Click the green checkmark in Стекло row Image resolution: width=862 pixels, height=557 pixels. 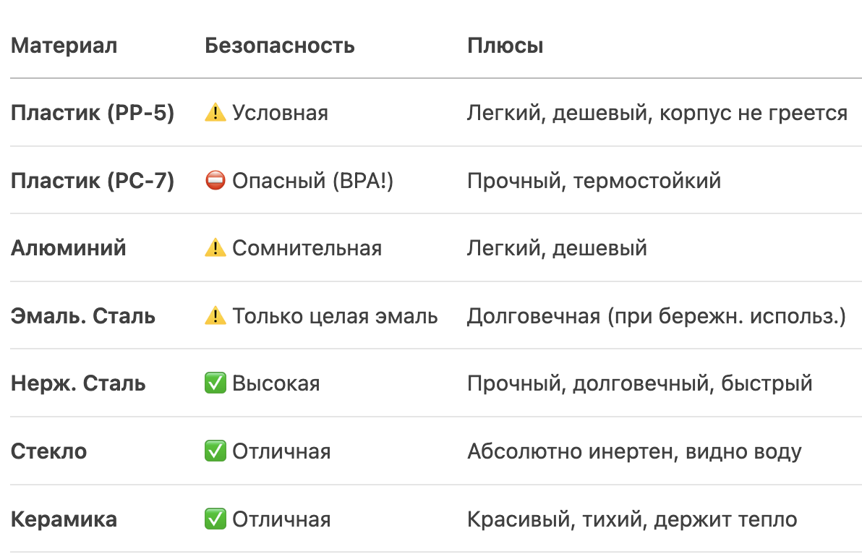(x=215, y=451)
